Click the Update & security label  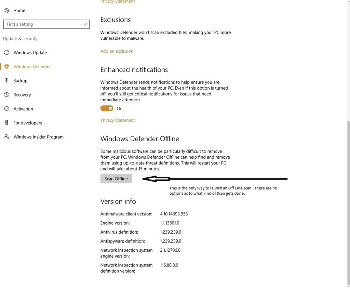click(x=20, y=39)
